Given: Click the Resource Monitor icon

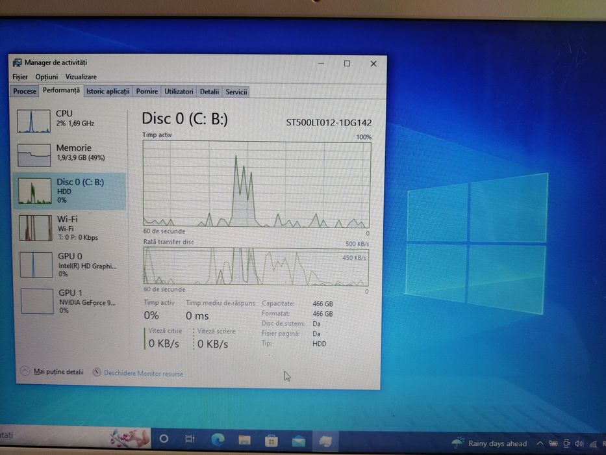Looking at the screenshot, I should pyautogui.click(x=97, y=372).
